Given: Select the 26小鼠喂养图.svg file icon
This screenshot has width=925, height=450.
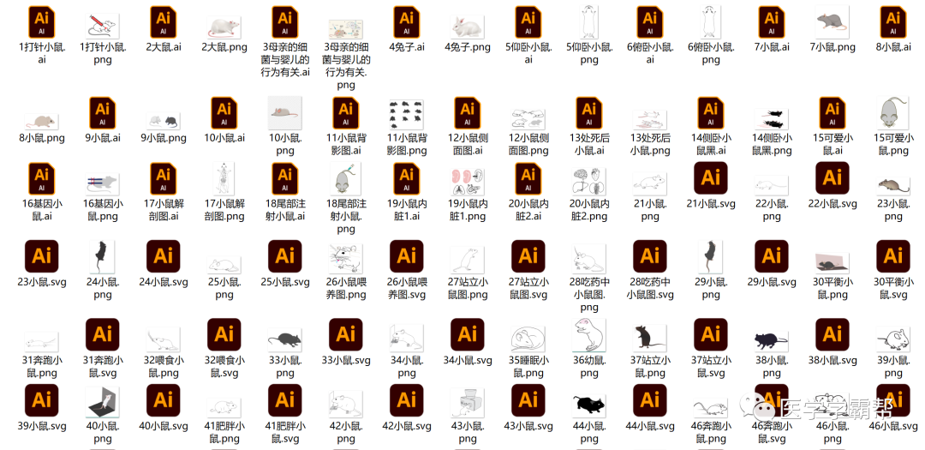Looking at the screenshot, I should coord(407,256).
